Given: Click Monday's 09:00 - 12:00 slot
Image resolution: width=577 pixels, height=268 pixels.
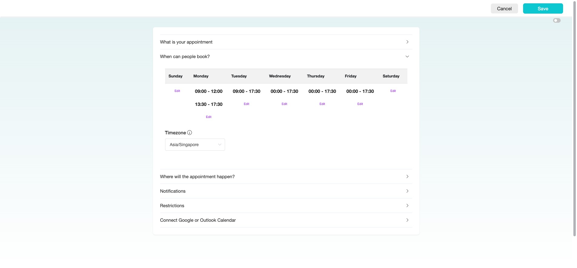Looking at the screenshot, I should click(x=209, y=91).
